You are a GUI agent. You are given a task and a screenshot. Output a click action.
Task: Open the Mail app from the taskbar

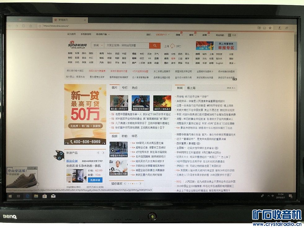click(x=53, y=196)
